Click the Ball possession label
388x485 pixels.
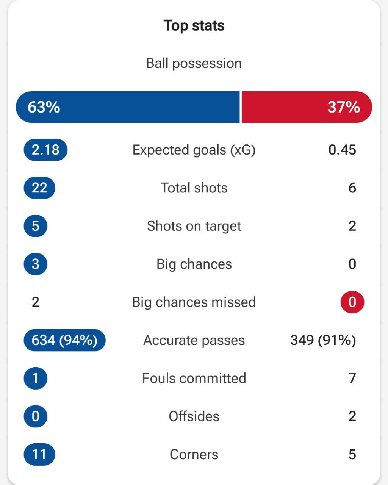[x=194, y=63]
